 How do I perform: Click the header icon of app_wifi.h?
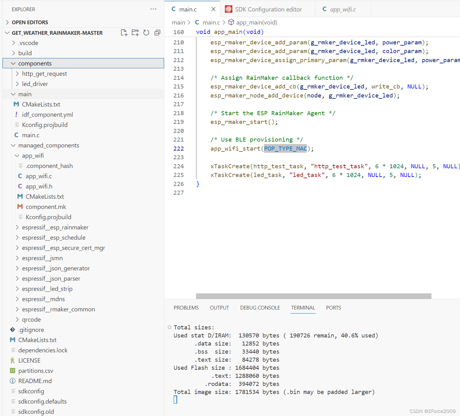coord(20,186)
